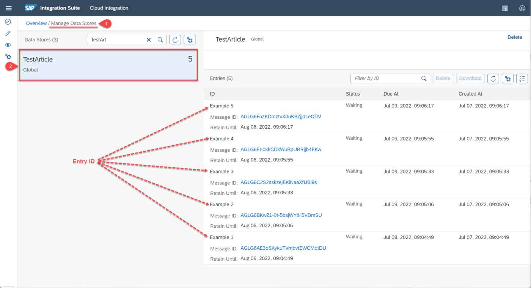Viewport: 531px width, 288px height.
Task: Go to Discover compass icon in sidebar
Action: (x=8, y=22)
